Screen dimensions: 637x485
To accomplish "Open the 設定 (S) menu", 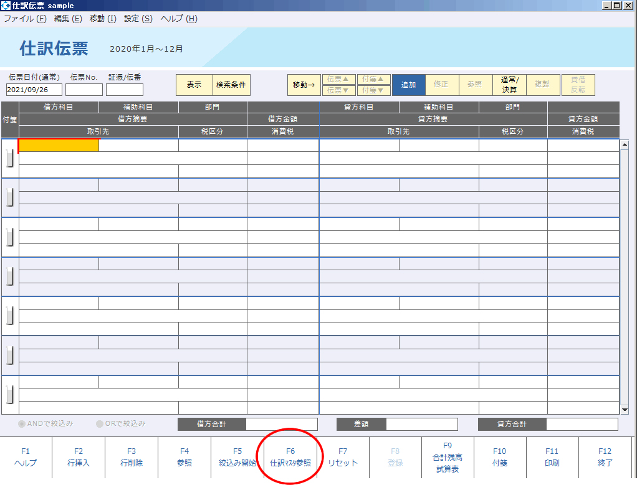I will tap(138, 19).
